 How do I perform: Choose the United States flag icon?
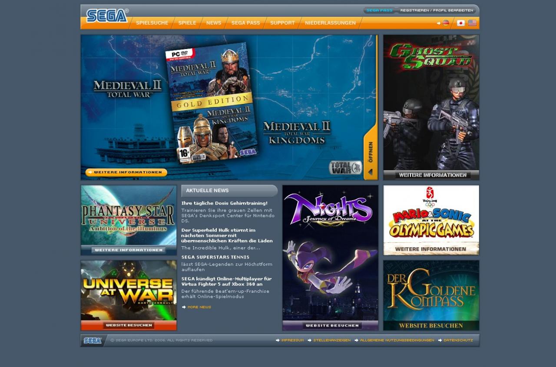472,23
